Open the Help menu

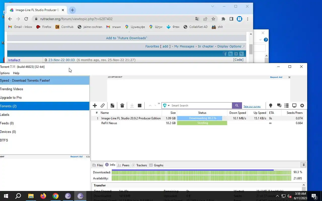point(16,73)
